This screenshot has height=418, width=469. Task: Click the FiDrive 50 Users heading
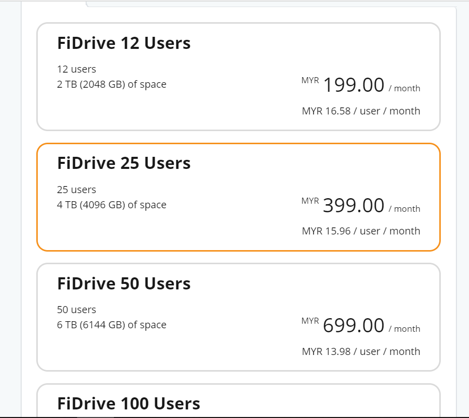tap(124, 283)
